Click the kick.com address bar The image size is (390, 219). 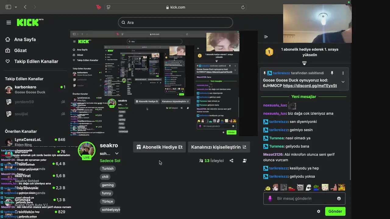click(x=175, y=7)
